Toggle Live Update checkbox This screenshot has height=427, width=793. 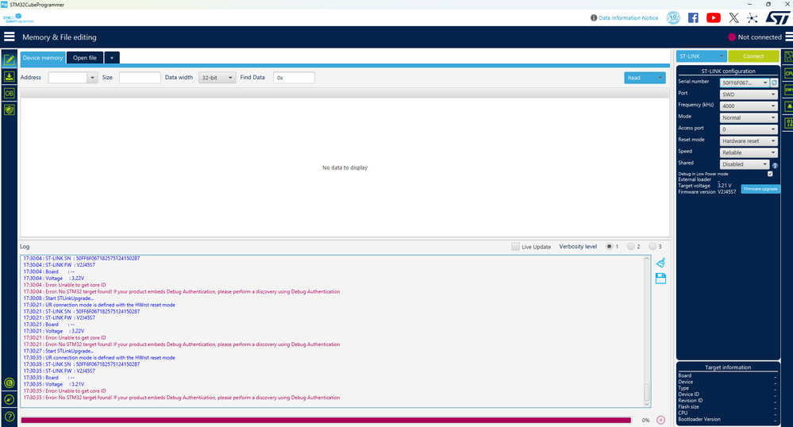515,246
